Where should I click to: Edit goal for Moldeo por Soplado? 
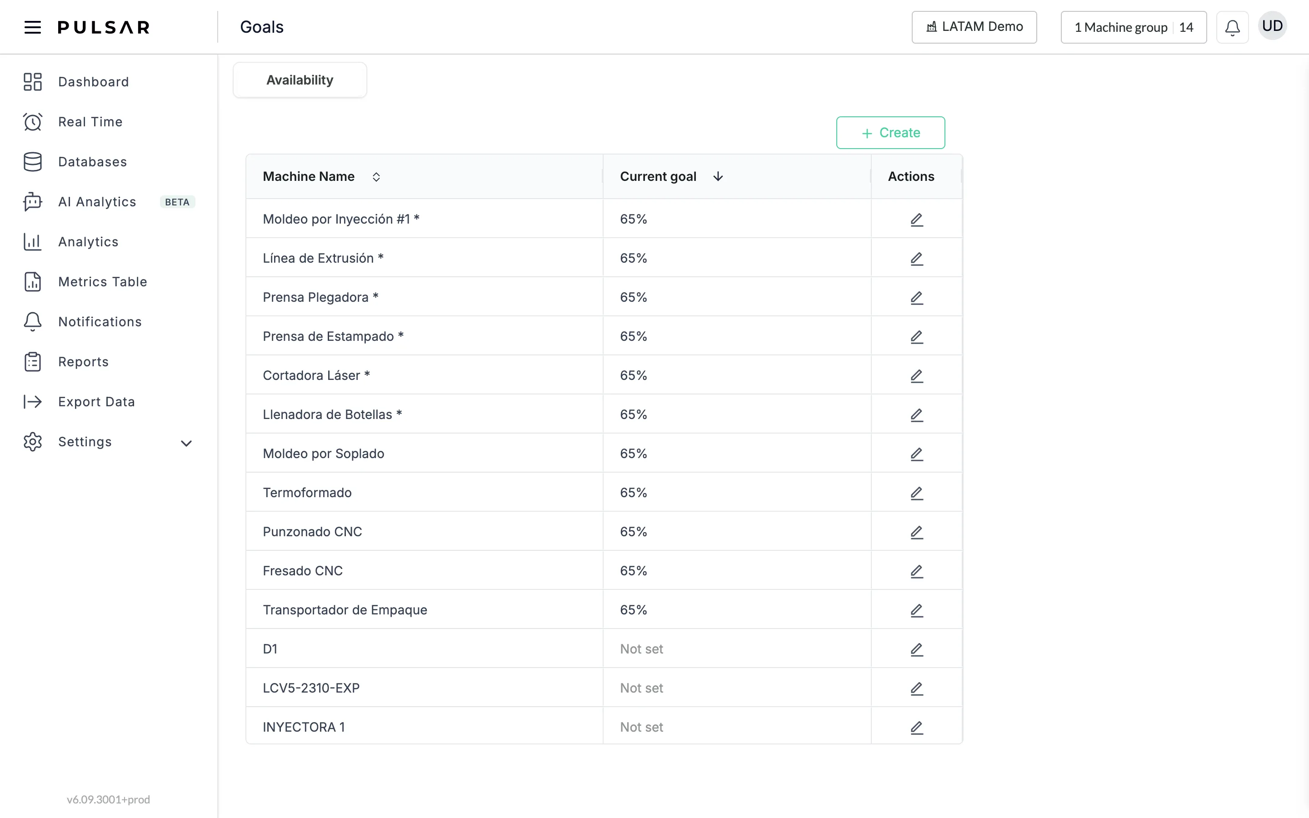[916, 454]
